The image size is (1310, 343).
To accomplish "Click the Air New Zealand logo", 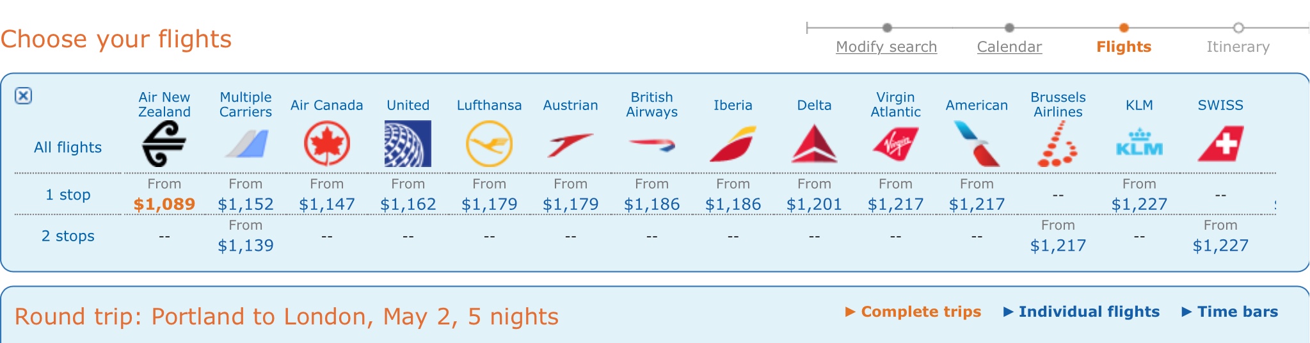I will tap(164, 144).
